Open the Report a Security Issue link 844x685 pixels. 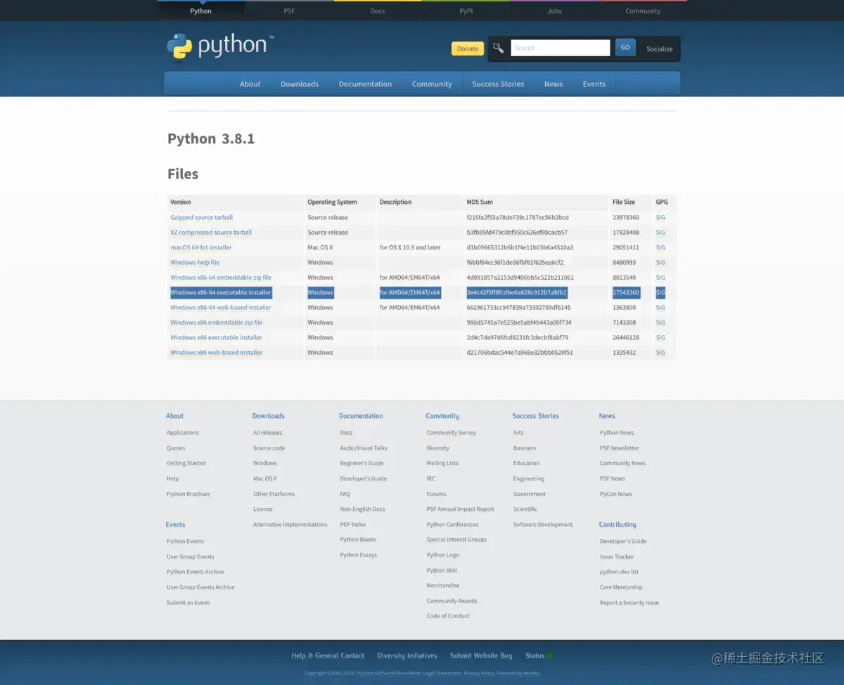pyautogui.click(x=629, y=603)
